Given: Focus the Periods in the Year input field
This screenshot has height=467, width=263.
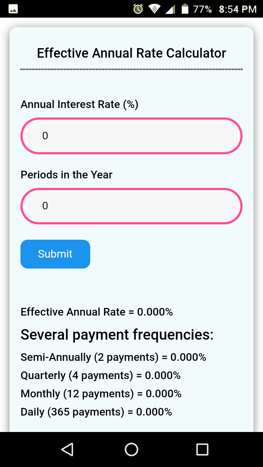Looking at the screenshot, I should (131, 206).
